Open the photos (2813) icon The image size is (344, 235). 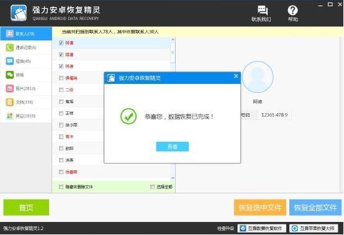point(9,88)
